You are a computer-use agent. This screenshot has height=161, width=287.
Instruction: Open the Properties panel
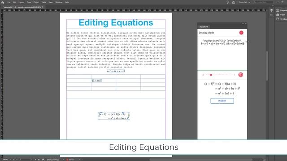click(282, 10)
